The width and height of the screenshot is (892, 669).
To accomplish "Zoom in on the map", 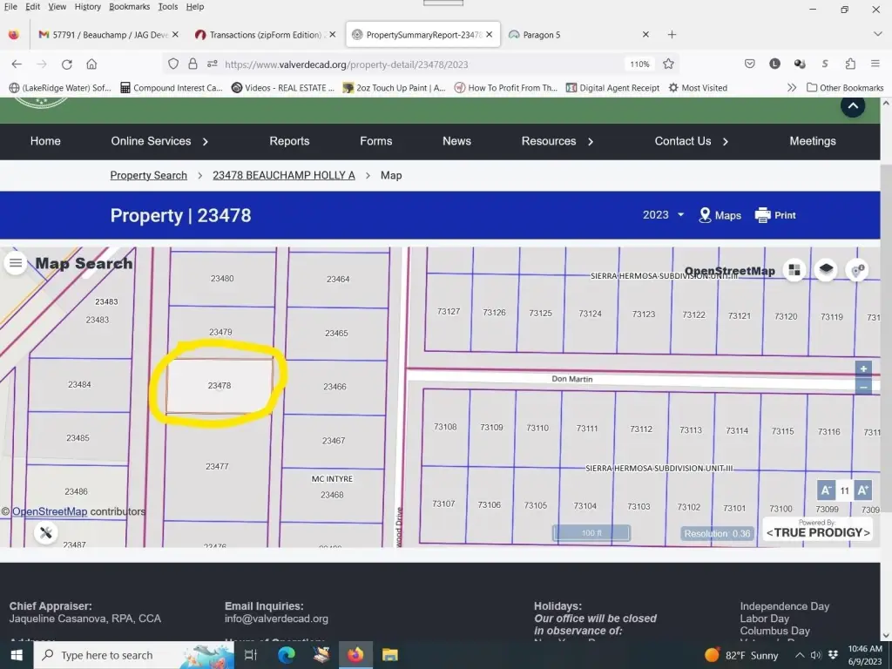I will click(863, 369).
